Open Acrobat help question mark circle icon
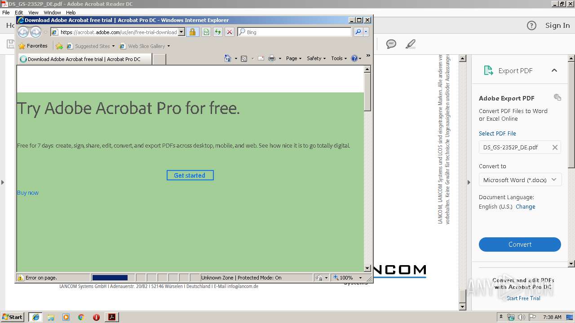This screenshot has height=323, width=575. tap(531, 26)
